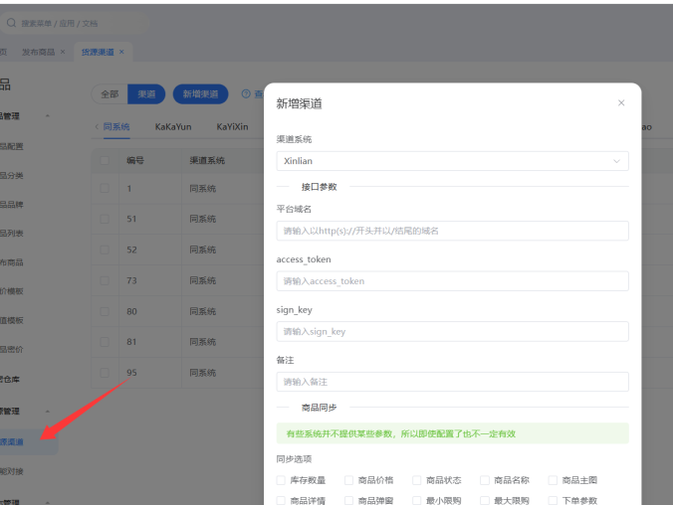Screen dimensions: 673x505
Task: Collapse the 品管理 sidebar group caret
Action: click(47, 116)
